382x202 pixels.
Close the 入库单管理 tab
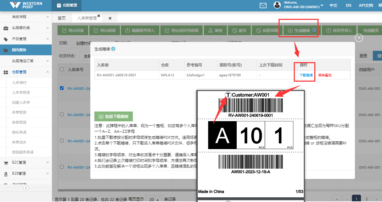coord(99,16)
